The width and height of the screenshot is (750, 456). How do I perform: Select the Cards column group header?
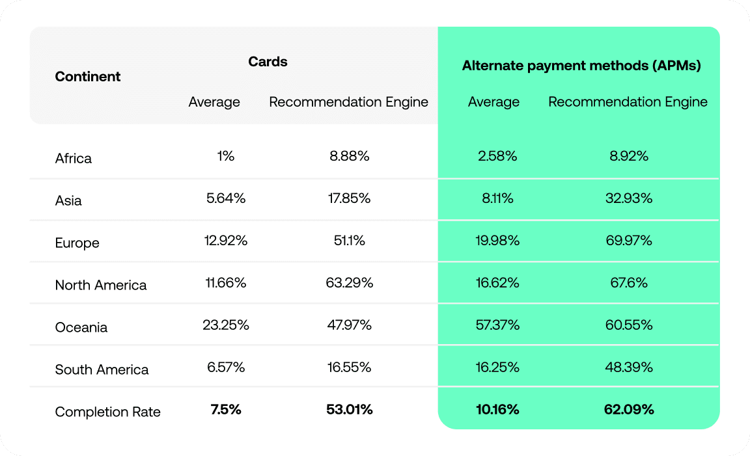268,62
